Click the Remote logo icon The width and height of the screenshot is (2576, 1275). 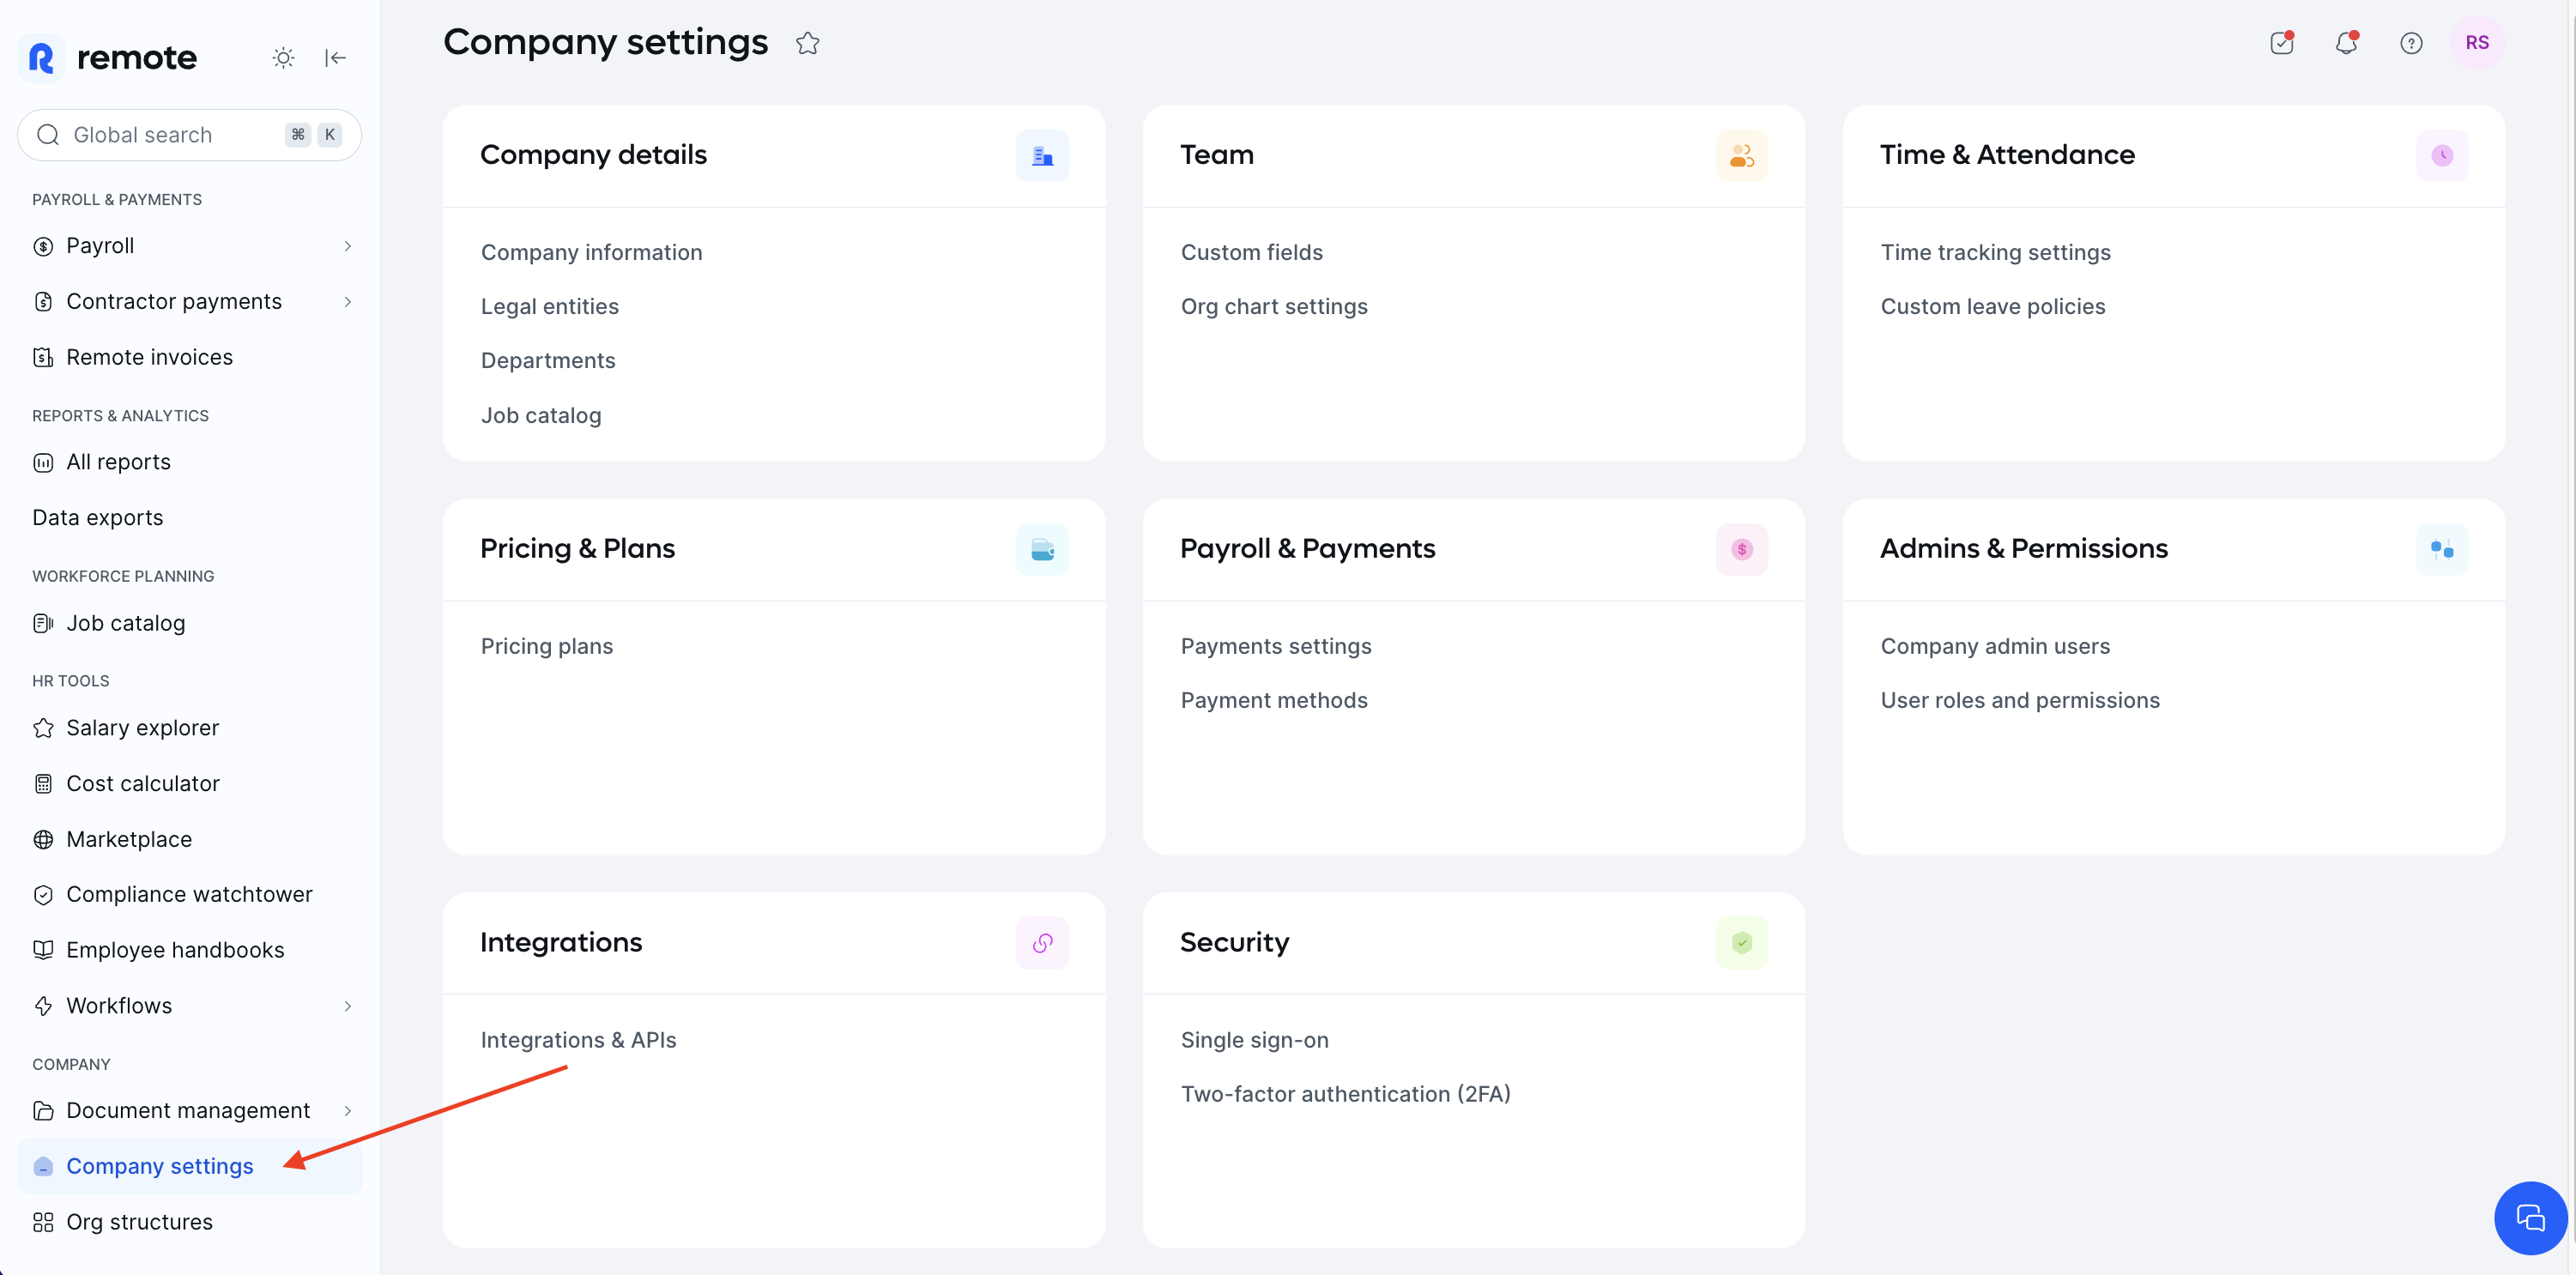41,58
